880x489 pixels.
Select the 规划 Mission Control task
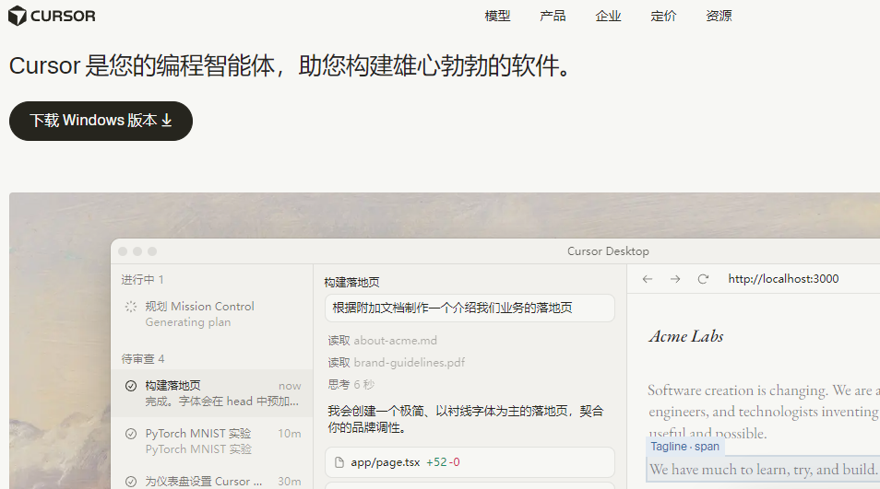[211, 314]
